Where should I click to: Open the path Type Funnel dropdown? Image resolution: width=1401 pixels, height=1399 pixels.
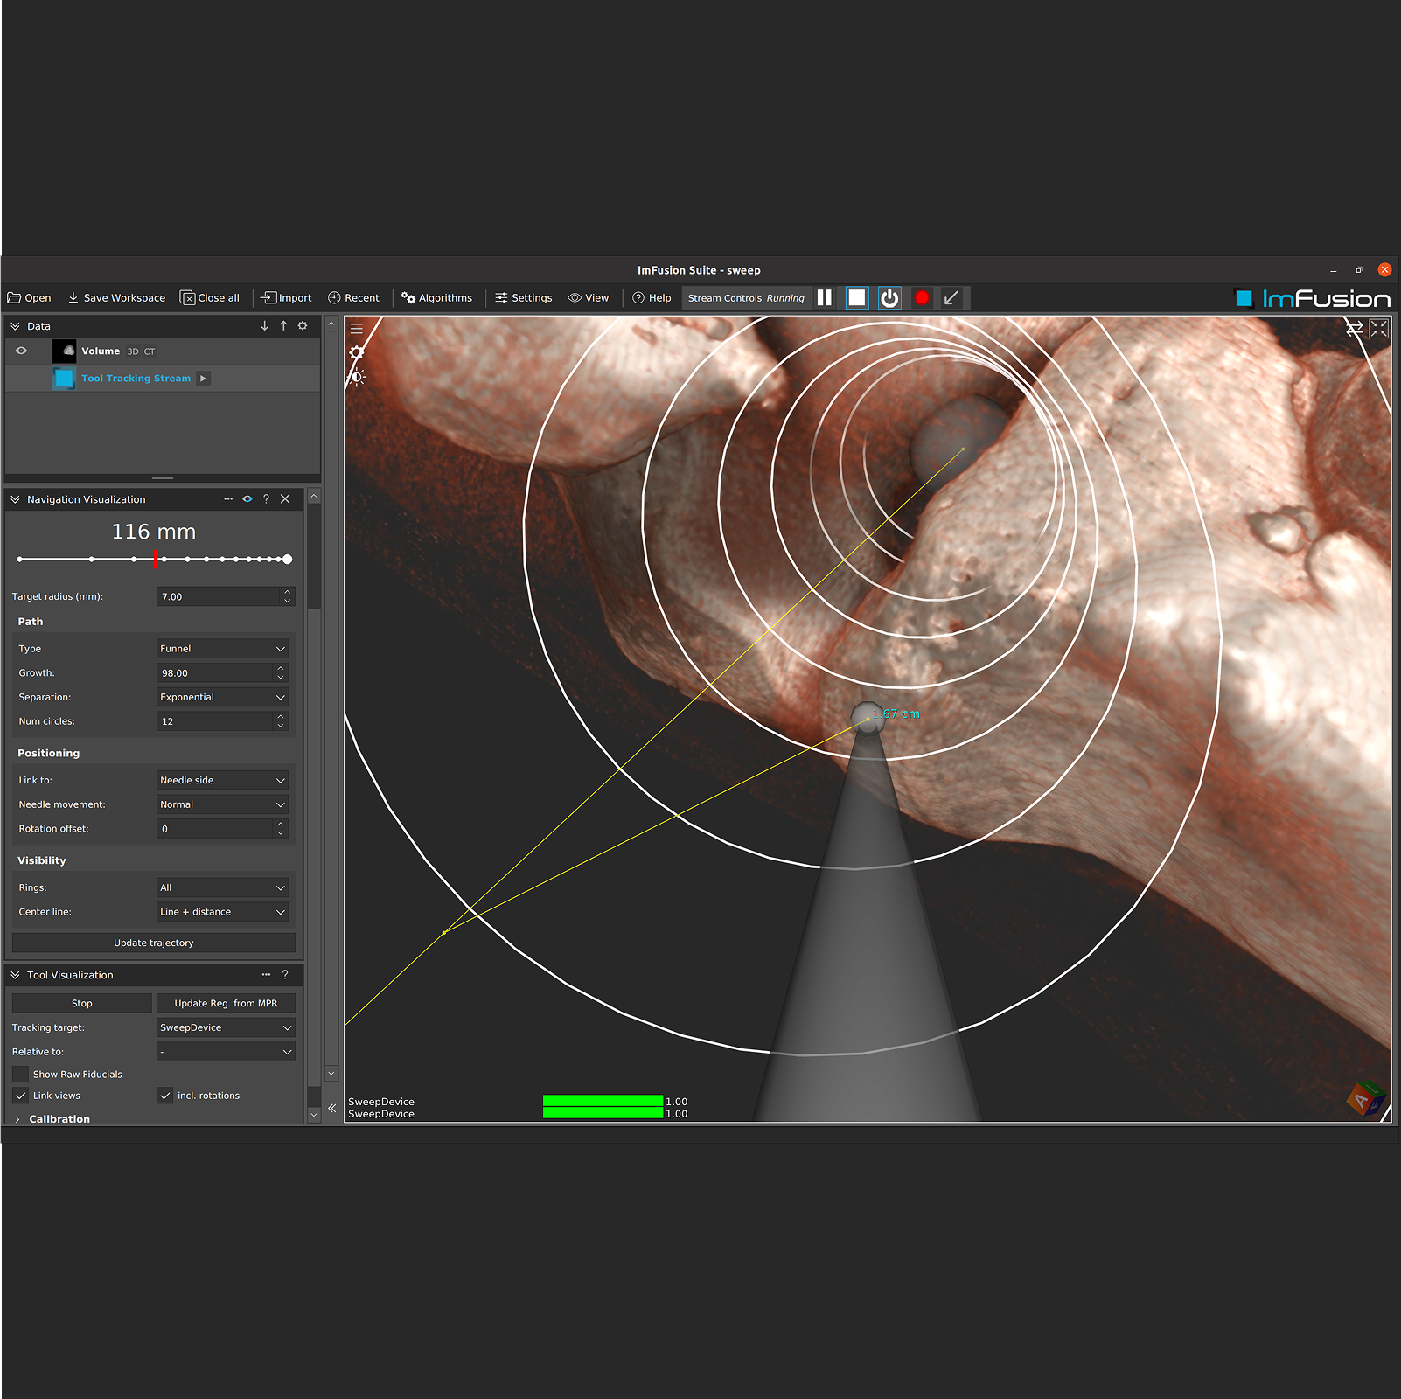click(x=223, y=649)
